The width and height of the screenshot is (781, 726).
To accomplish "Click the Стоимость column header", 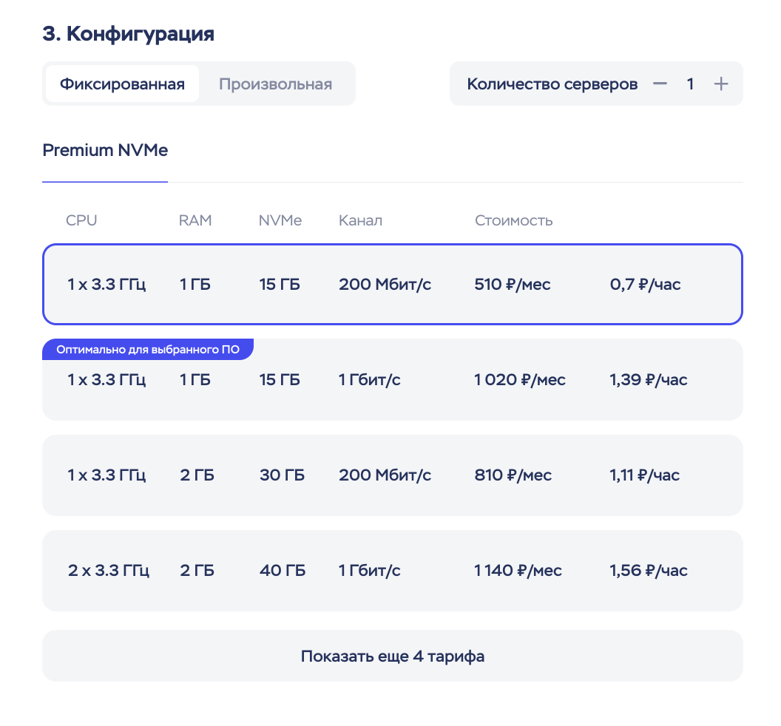I will coord(513,220).
